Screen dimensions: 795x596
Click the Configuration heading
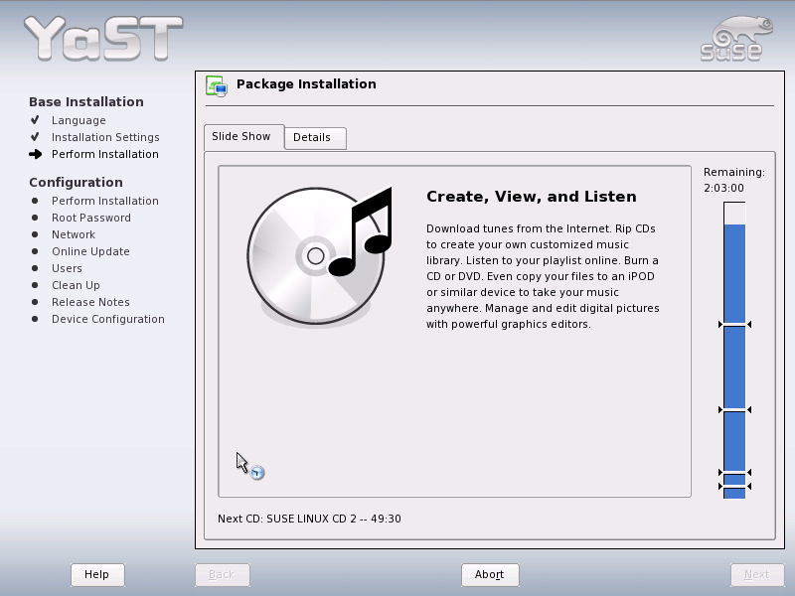tap(76, 183)
